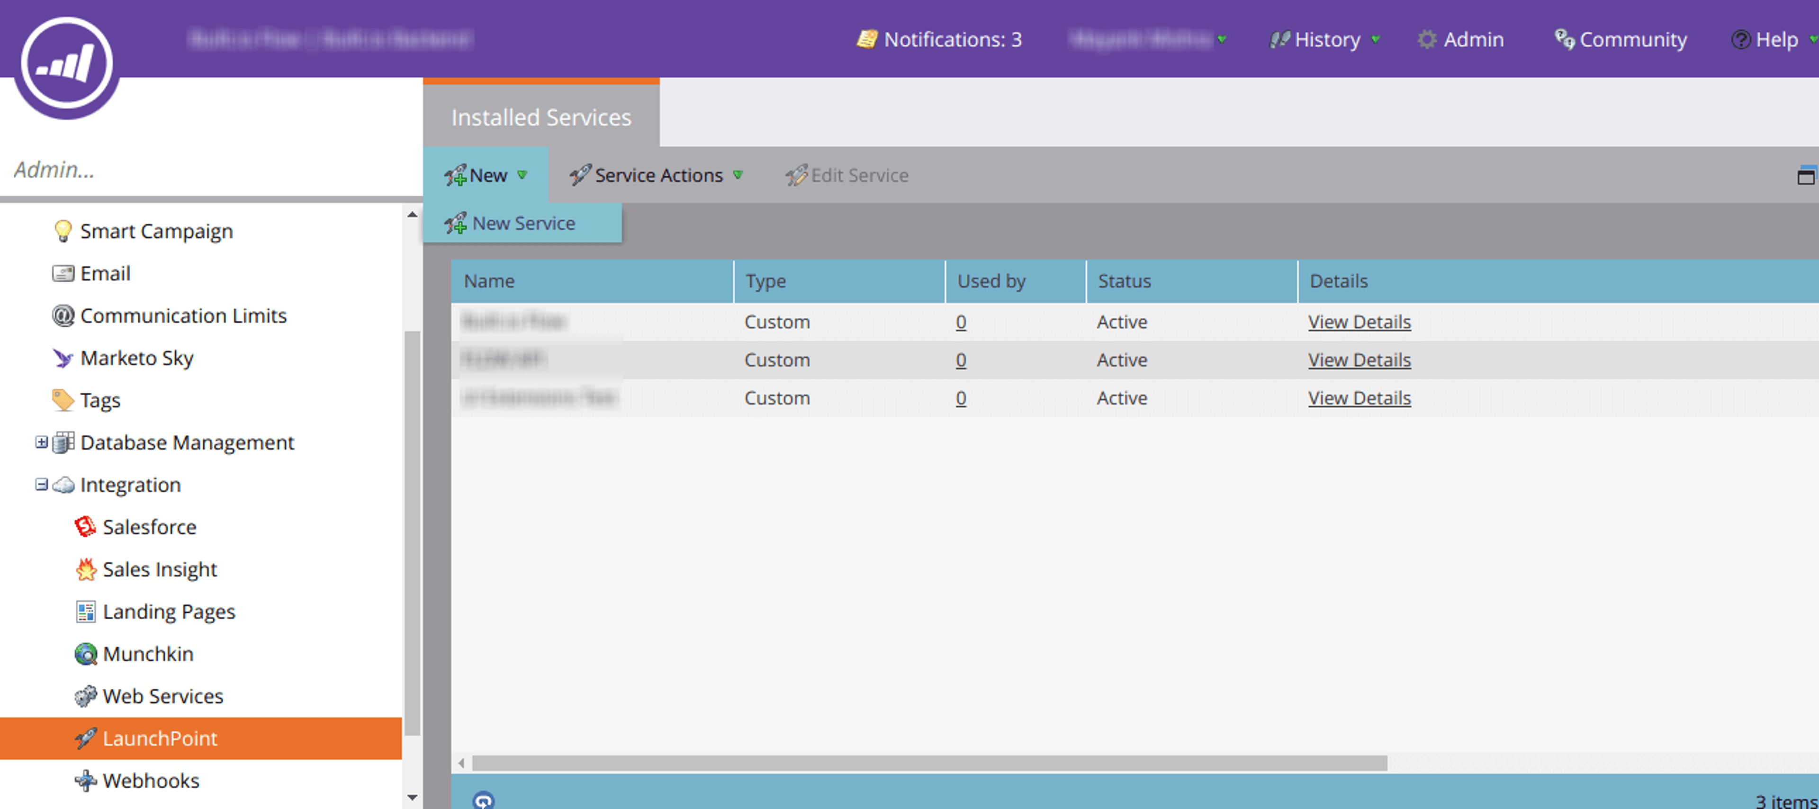Click the Landing Pages icon

[85, 611]
